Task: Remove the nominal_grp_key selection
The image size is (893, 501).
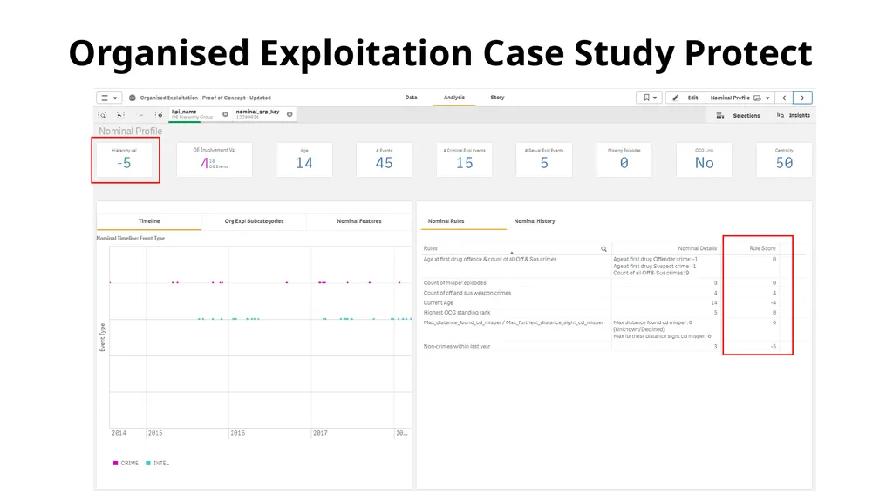Action: pos(290,114)
